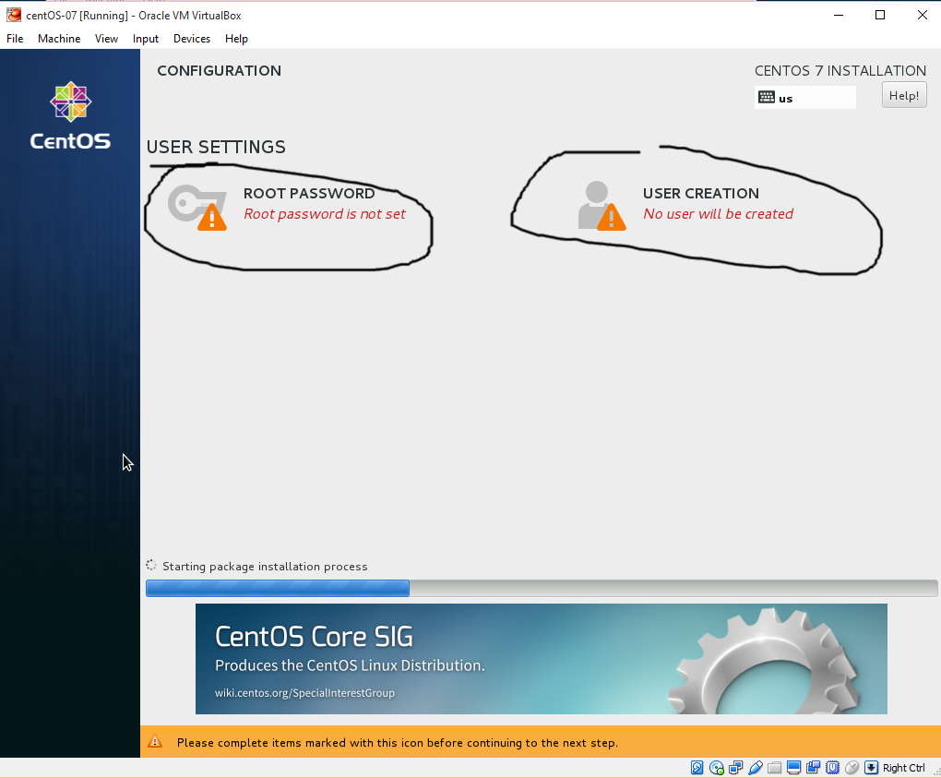Click the network adapters status icon
Viewport: 941px width, 778px height.
[x=736, y=768]
